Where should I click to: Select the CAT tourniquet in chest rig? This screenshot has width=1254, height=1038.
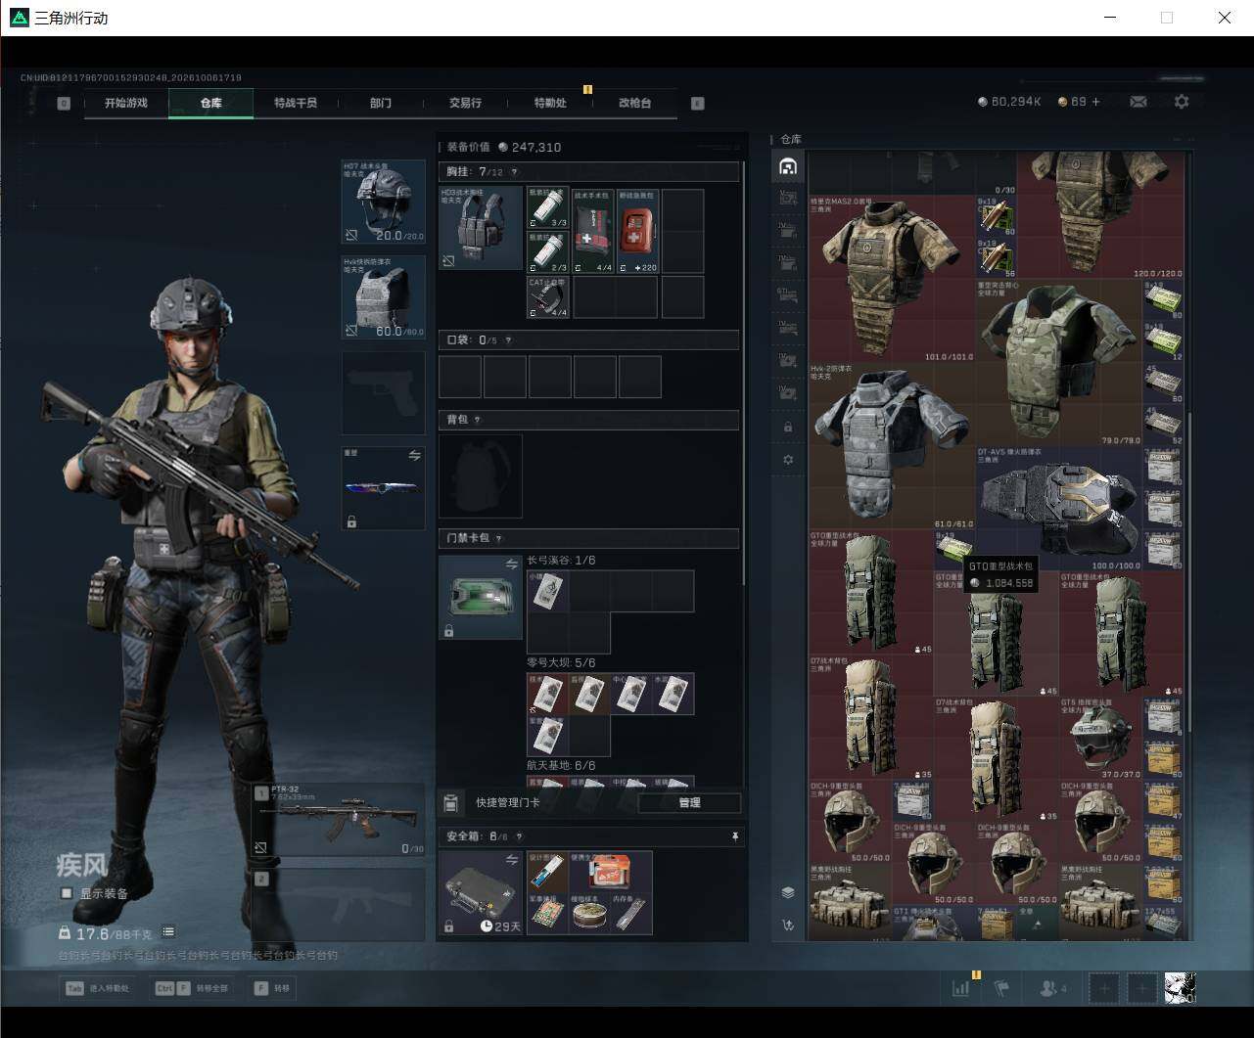(548, 297)
